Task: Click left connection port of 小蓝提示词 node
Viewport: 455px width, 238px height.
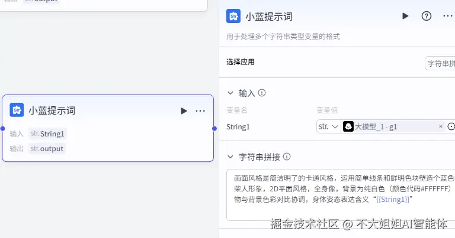Action: tap(2, 128)
